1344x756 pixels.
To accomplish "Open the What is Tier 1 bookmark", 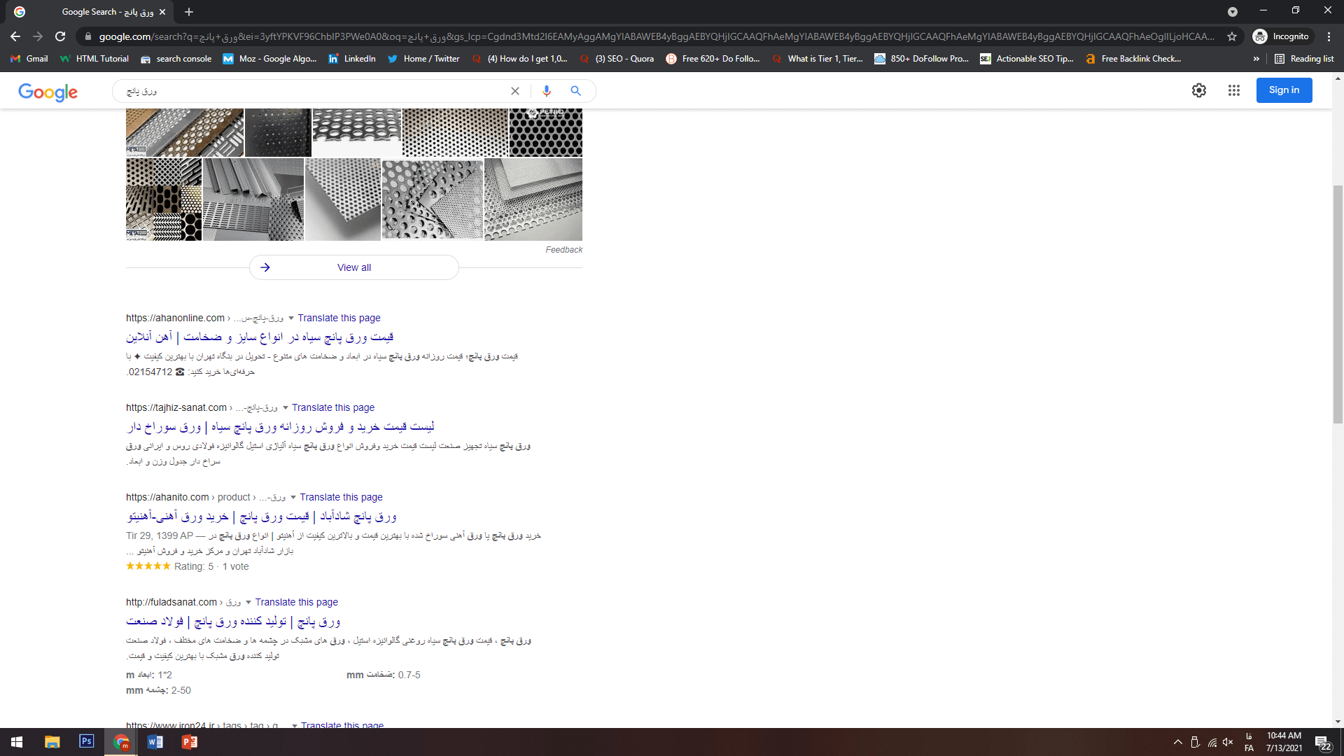I will (x=818, y=59).
